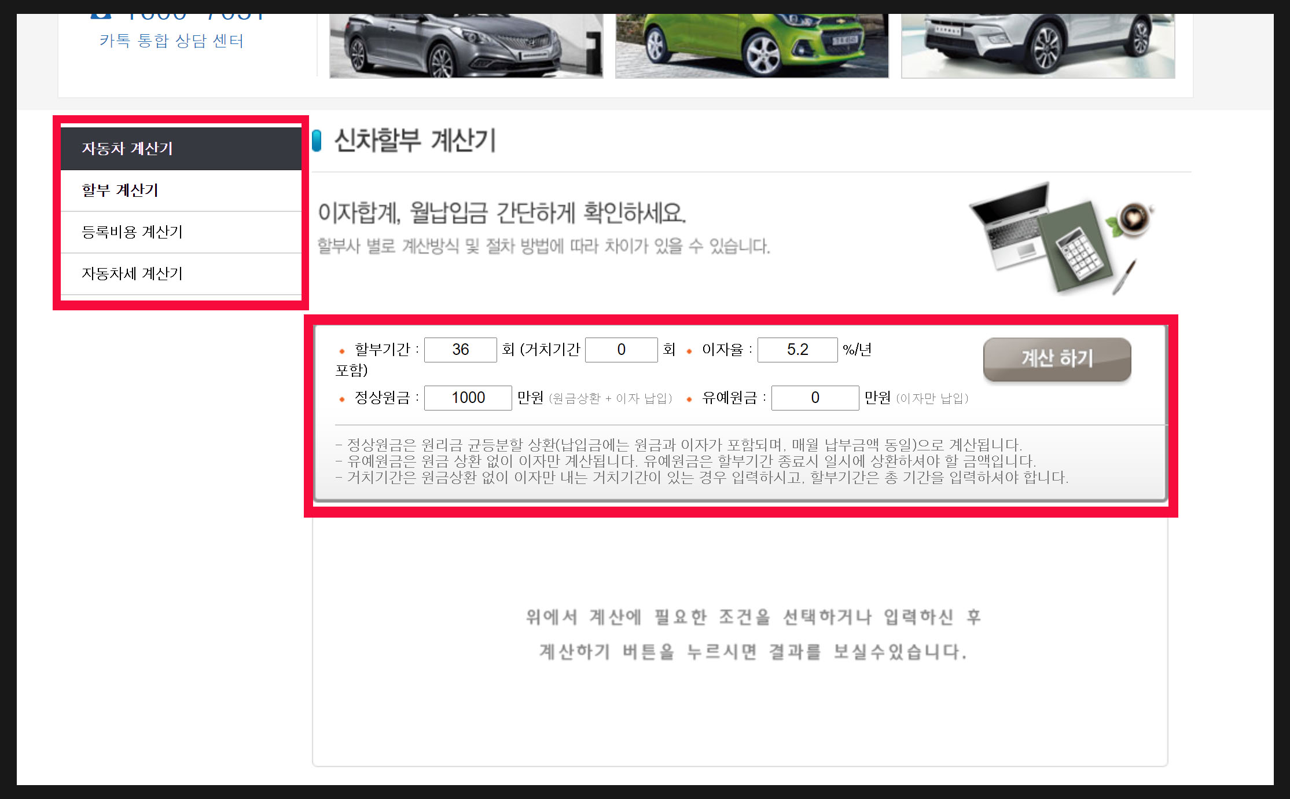Click the 자동차 계산기 sidebar header

(181, 149)
